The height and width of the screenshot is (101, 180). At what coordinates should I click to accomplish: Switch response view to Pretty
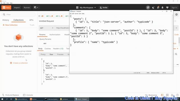point(43,54)
